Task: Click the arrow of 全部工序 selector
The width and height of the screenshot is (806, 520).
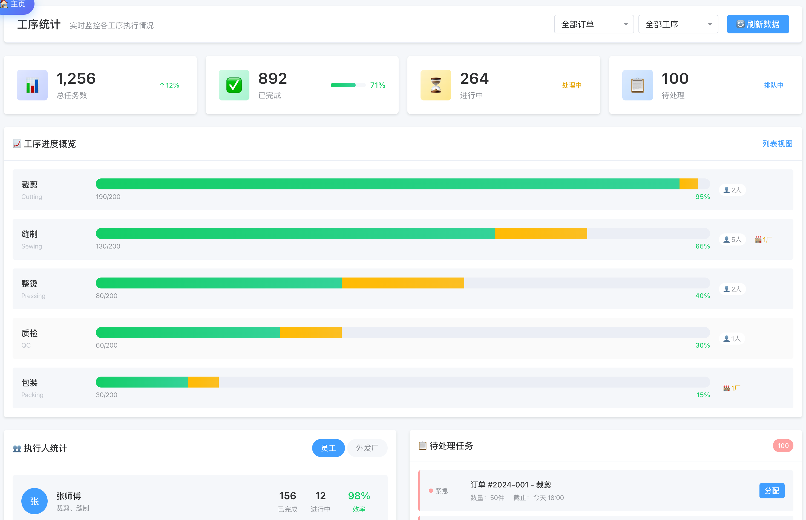Action: point(710,24)
